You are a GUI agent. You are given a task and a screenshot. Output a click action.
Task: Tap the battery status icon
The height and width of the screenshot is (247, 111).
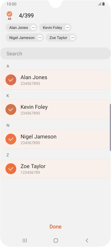point(103,4)
